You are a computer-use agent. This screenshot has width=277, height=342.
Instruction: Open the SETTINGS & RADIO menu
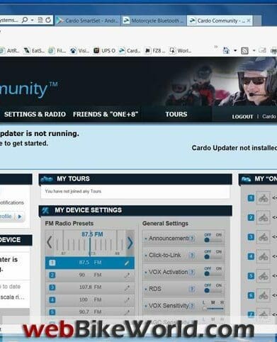(35, 114)
